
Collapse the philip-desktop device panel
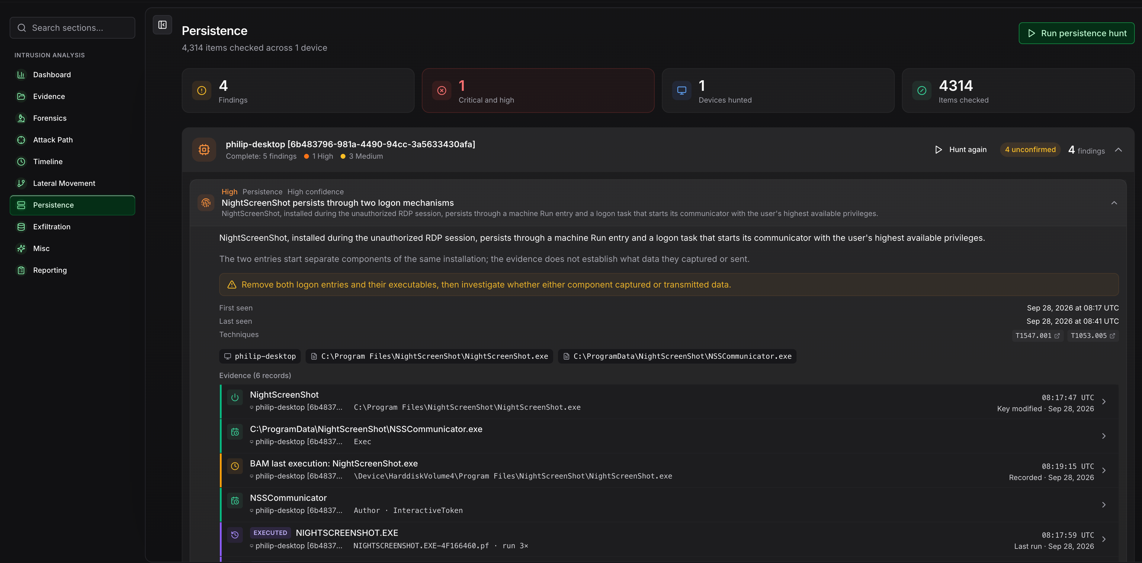pos(1118,150)
